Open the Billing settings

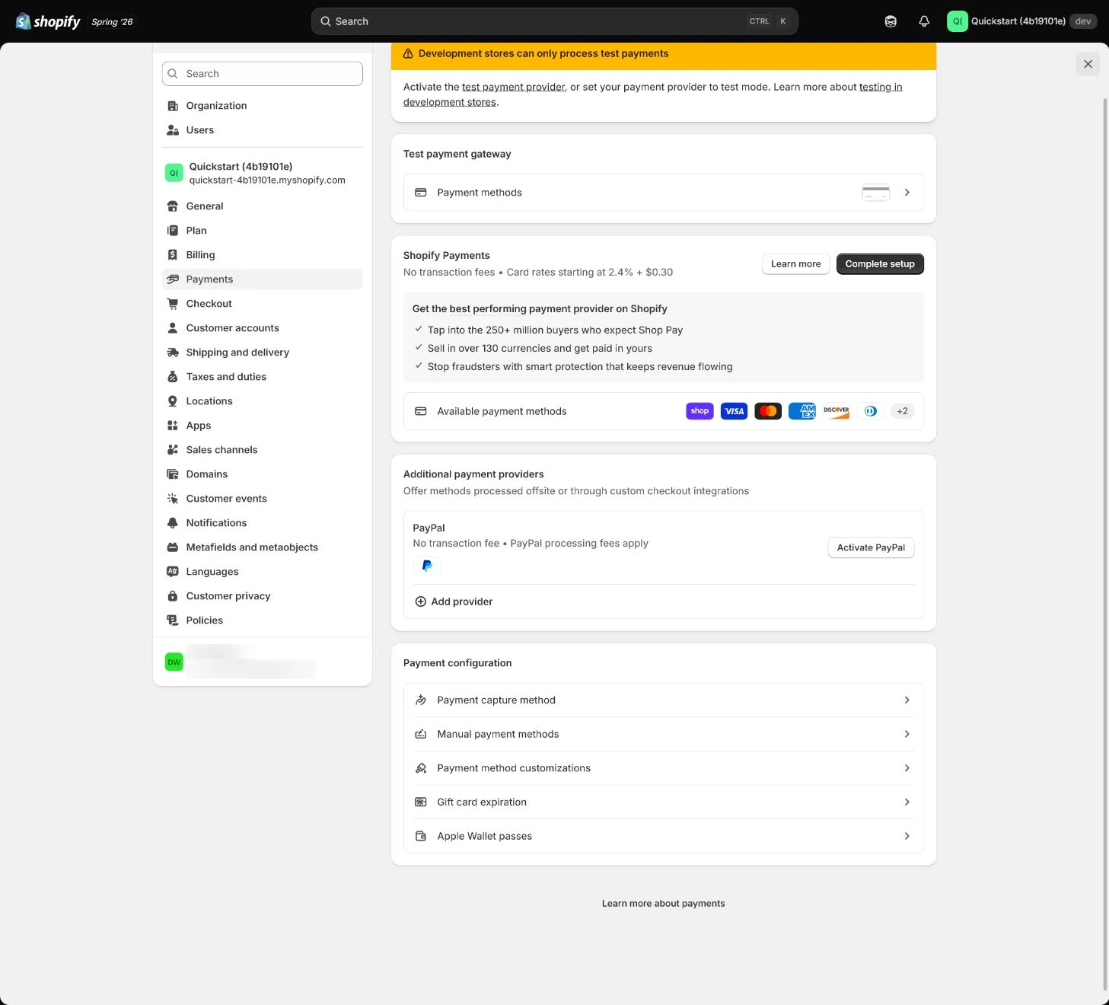pos(263,255)
